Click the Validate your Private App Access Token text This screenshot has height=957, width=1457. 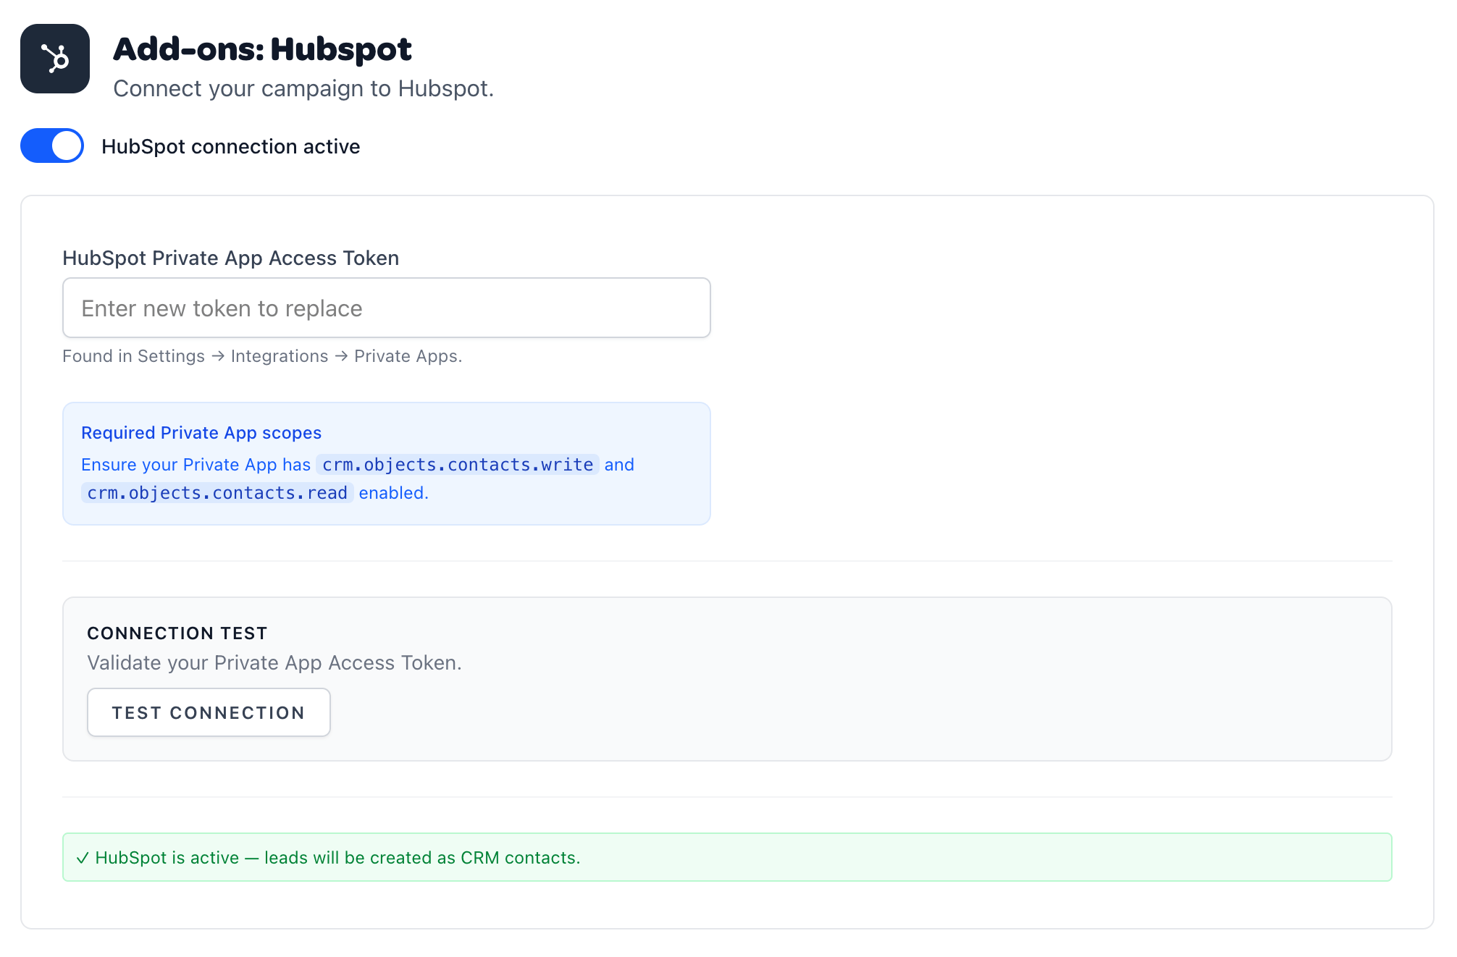274,662
